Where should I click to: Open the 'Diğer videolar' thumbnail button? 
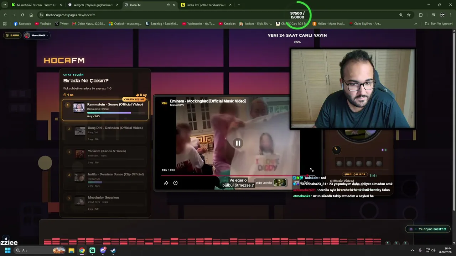click(271, 183)
